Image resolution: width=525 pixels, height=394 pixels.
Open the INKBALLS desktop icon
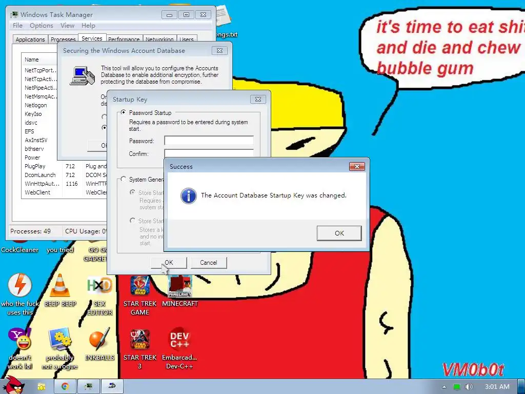99,344
